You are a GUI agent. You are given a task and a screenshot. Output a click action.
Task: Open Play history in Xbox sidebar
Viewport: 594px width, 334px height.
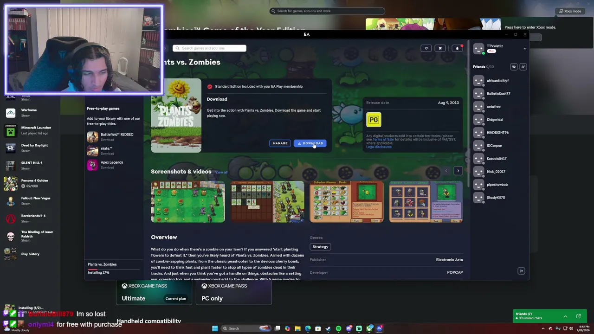30,254
